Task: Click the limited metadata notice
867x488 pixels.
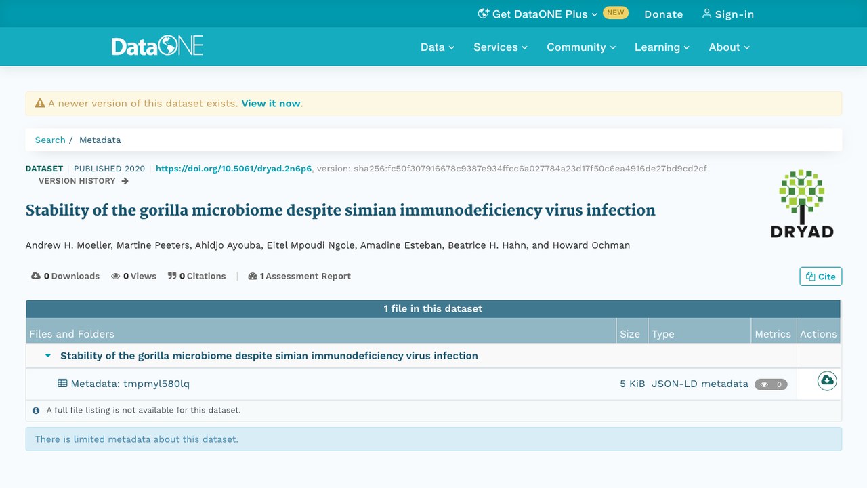Action: (433, 439)
